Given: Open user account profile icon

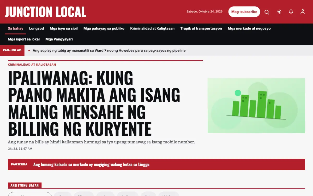Looking at the screenshot, I should coord(303,12).
